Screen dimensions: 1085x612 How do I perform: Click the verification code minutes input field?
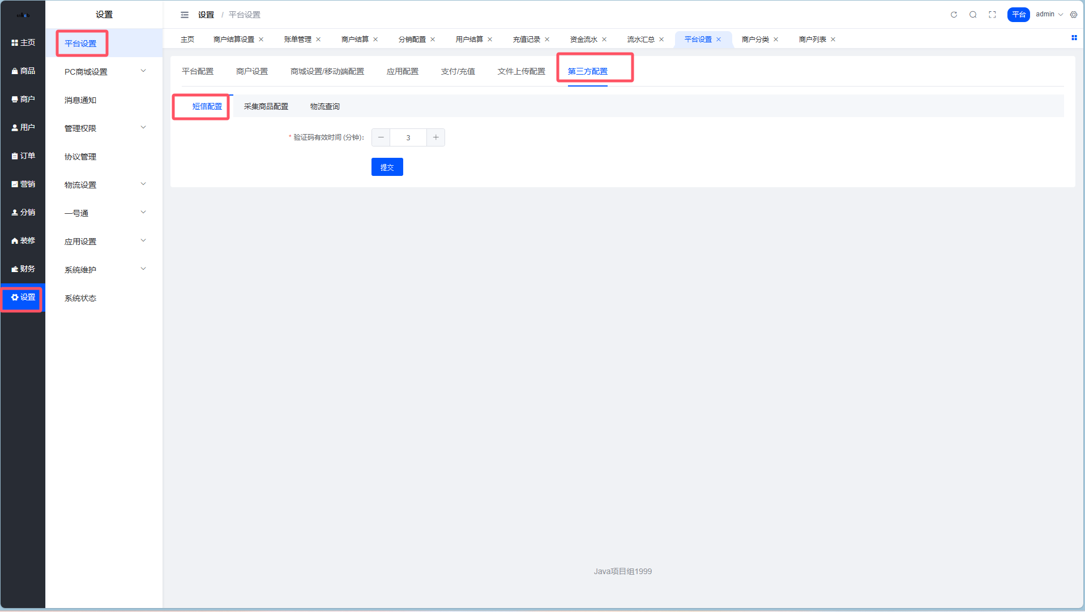coord(408,137)
